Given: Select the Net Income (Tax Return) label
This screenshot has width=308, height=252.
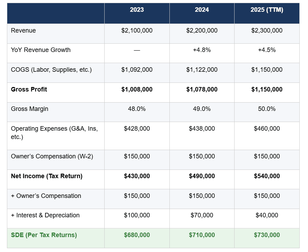Looking at the screenshot, I should click(x=47, y=176).
